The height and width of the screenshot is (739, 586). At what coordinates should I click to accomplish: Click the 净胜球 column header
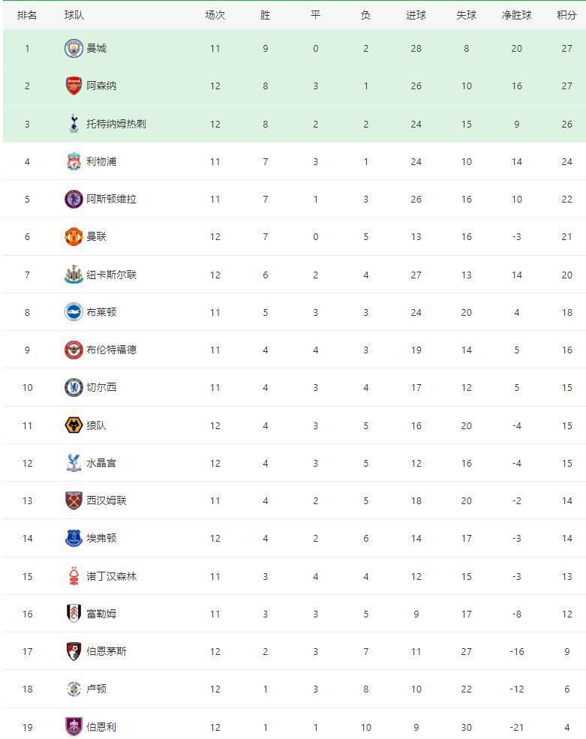pyautogui.click(x=517, y=15)
